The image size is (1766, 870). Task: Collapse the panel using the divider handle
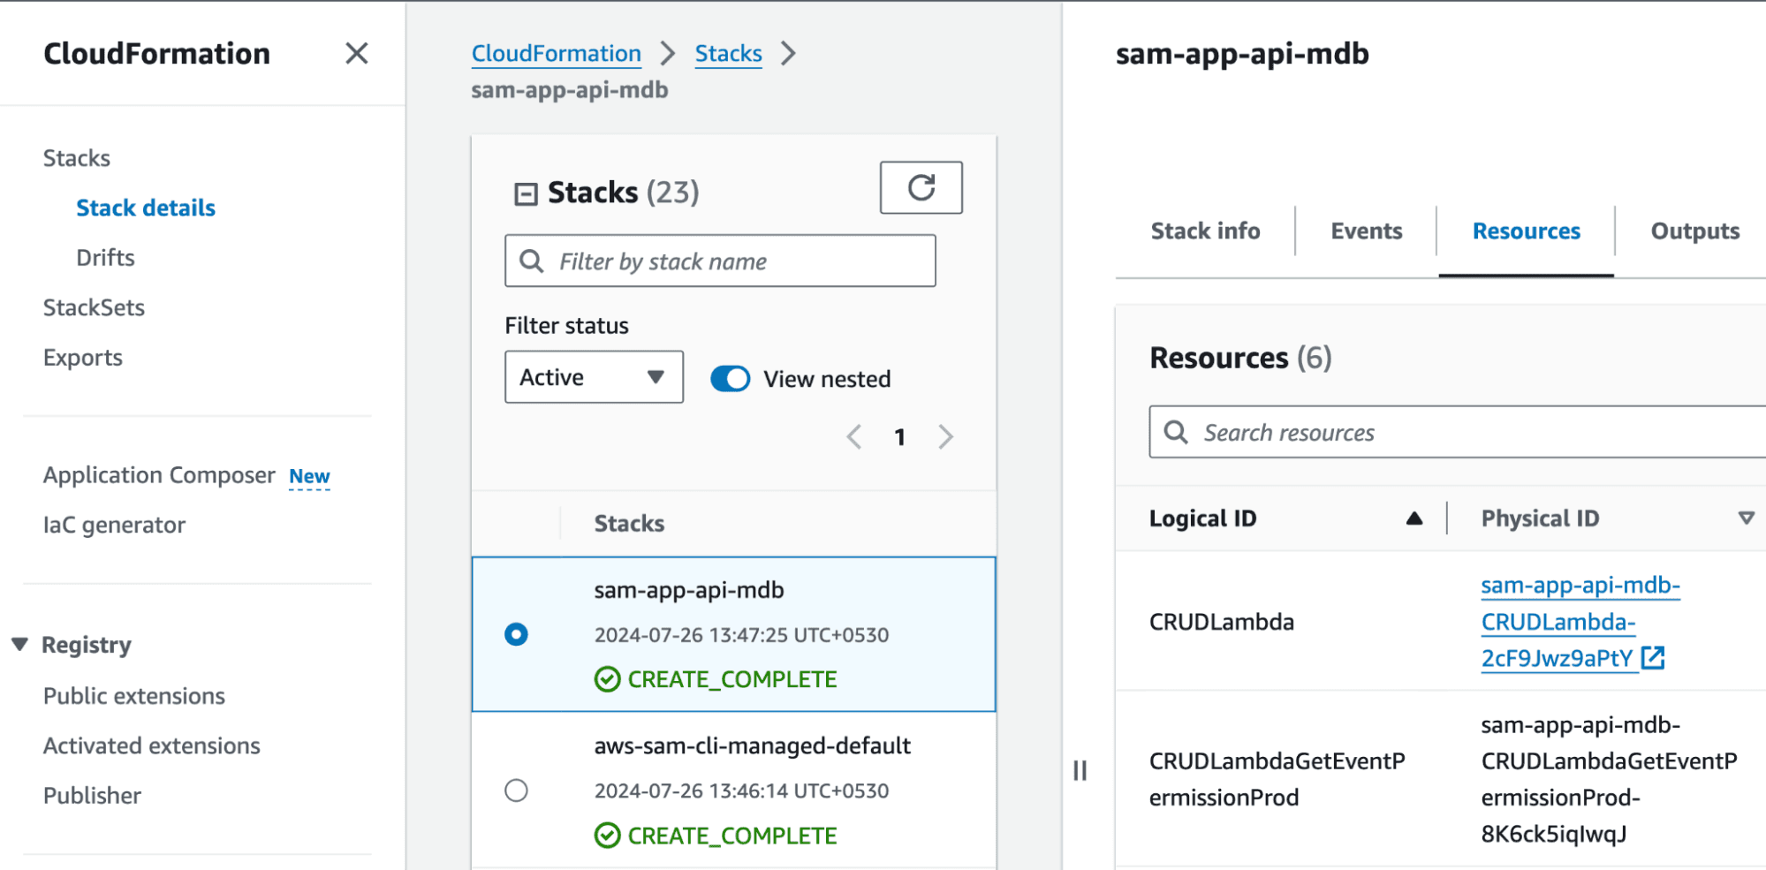(x=1079, y=771)
